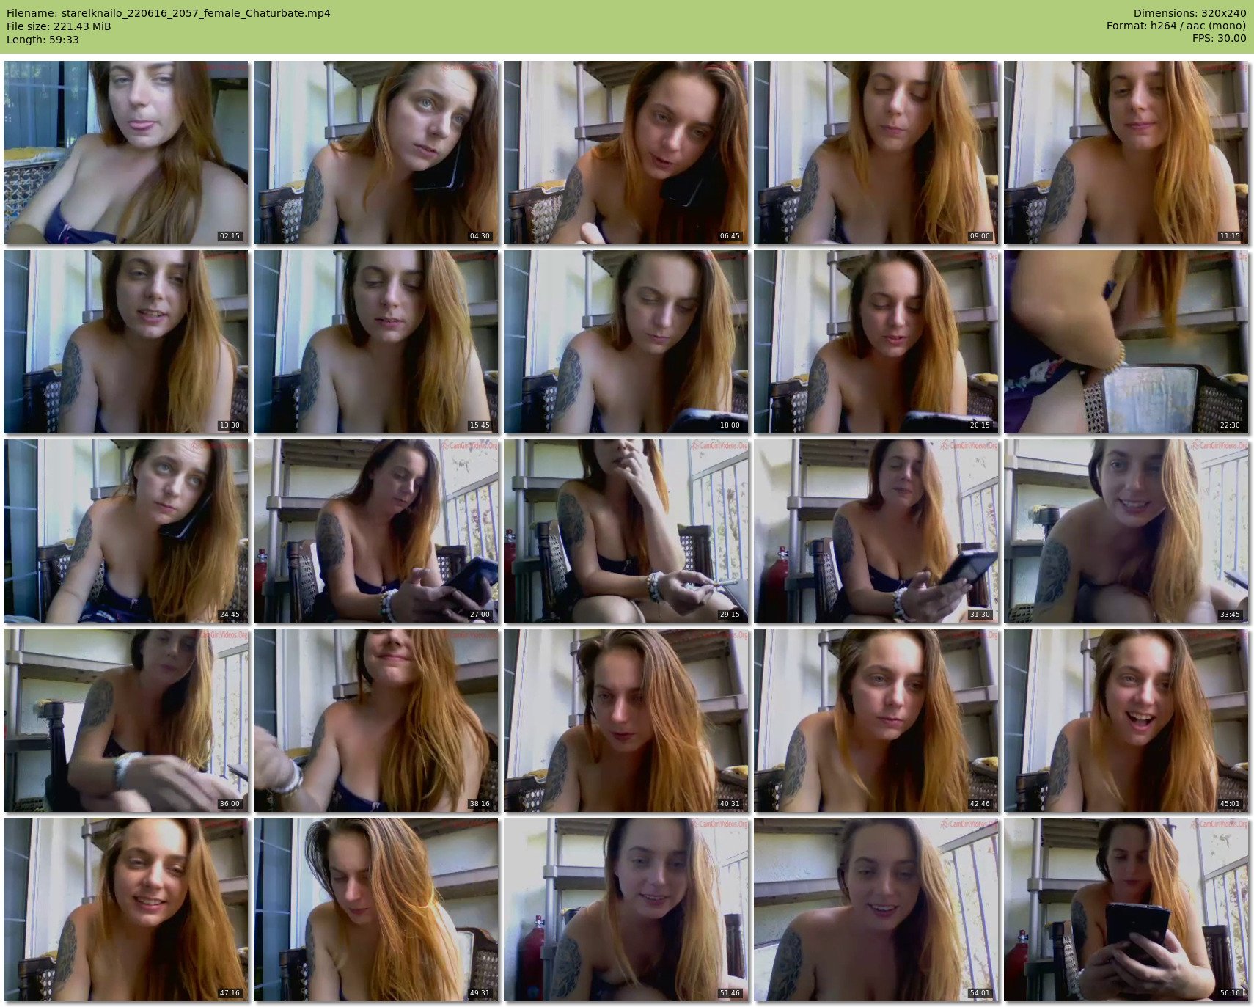Viewport: 1254px width, 1007px height.
Task: Click the 24:45 timestamp label
Action: (229, 615)
